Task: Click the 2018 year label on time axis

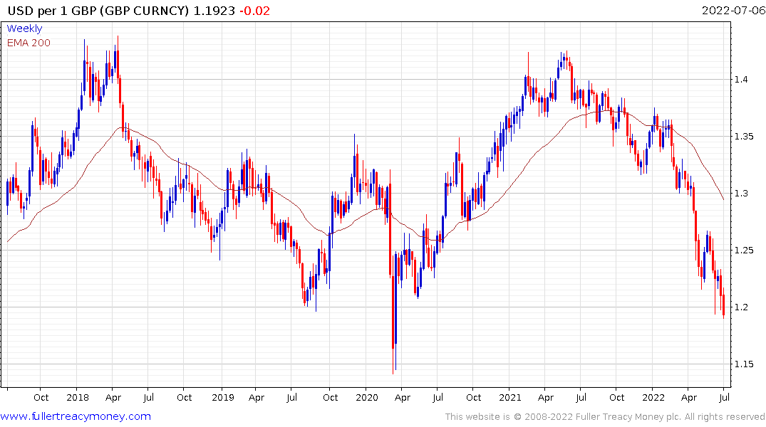Action: pos(78,397)
